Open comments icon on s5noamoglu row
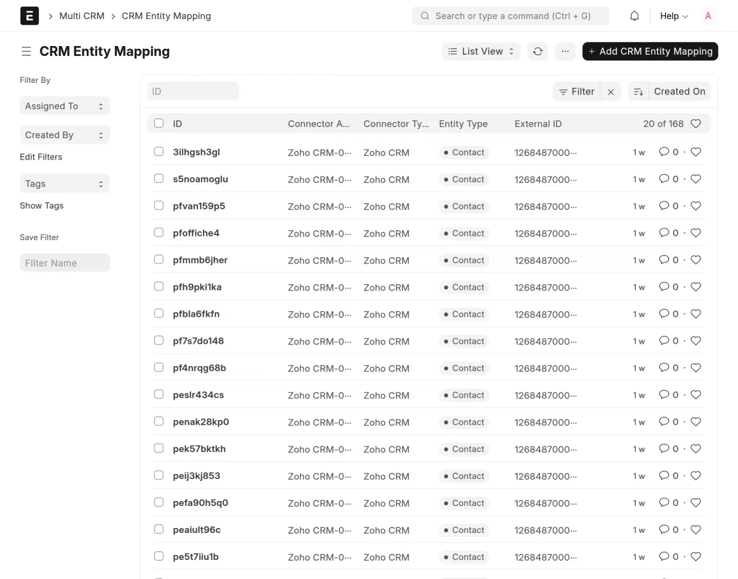 click(664, 179)
